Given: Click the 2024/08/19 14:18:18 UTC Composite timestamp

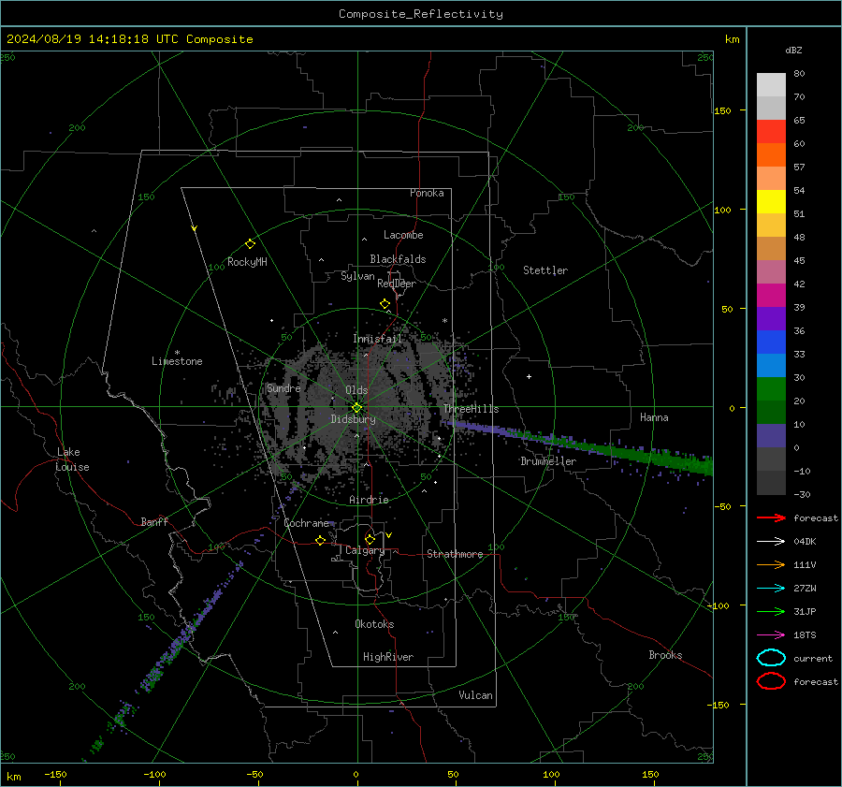Looking at the screenshot, I should coord(129,39).
